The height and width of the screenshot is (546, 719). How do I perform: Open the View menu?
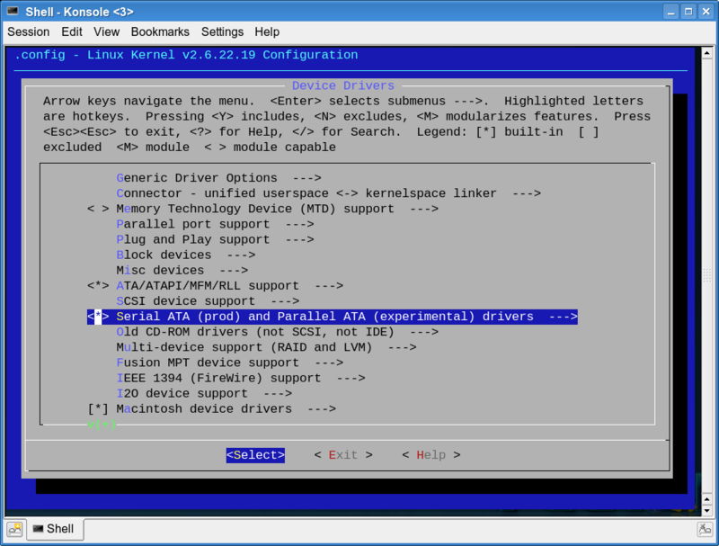(106, 32)
